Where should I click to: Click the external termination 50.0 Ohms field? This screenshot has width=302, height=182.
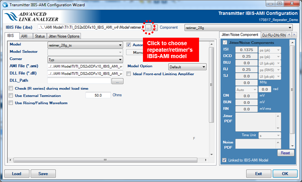(x=98, y=95)
